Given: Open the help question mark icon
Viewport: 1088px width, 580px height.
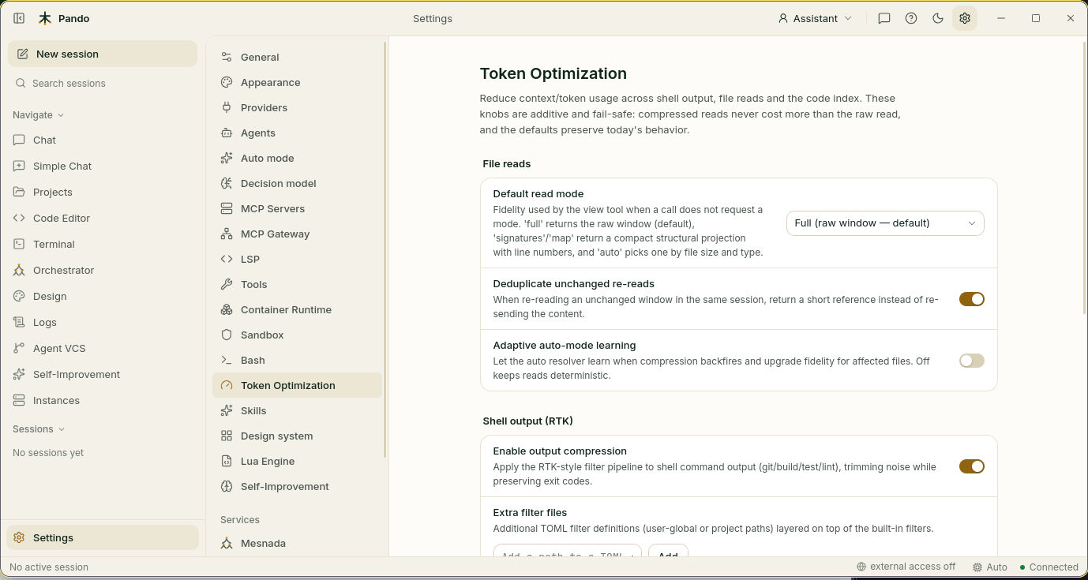Looking at the screenshot, I should pos(911,18).
